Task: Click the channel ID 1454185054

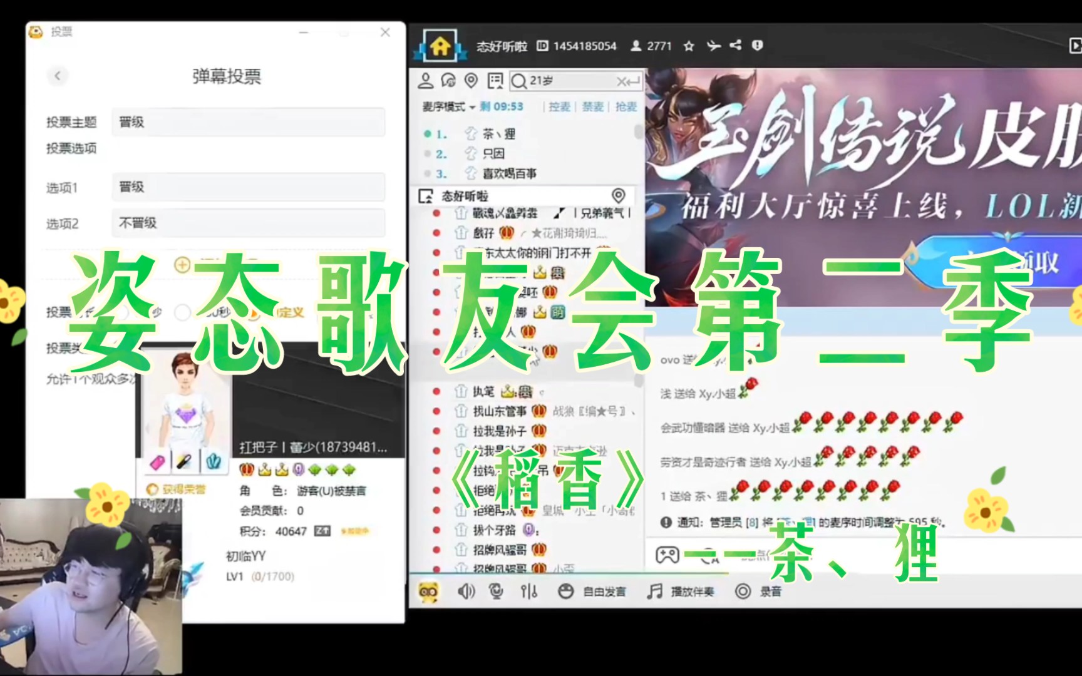Action: pyautogui.click(x=585, y=46)
